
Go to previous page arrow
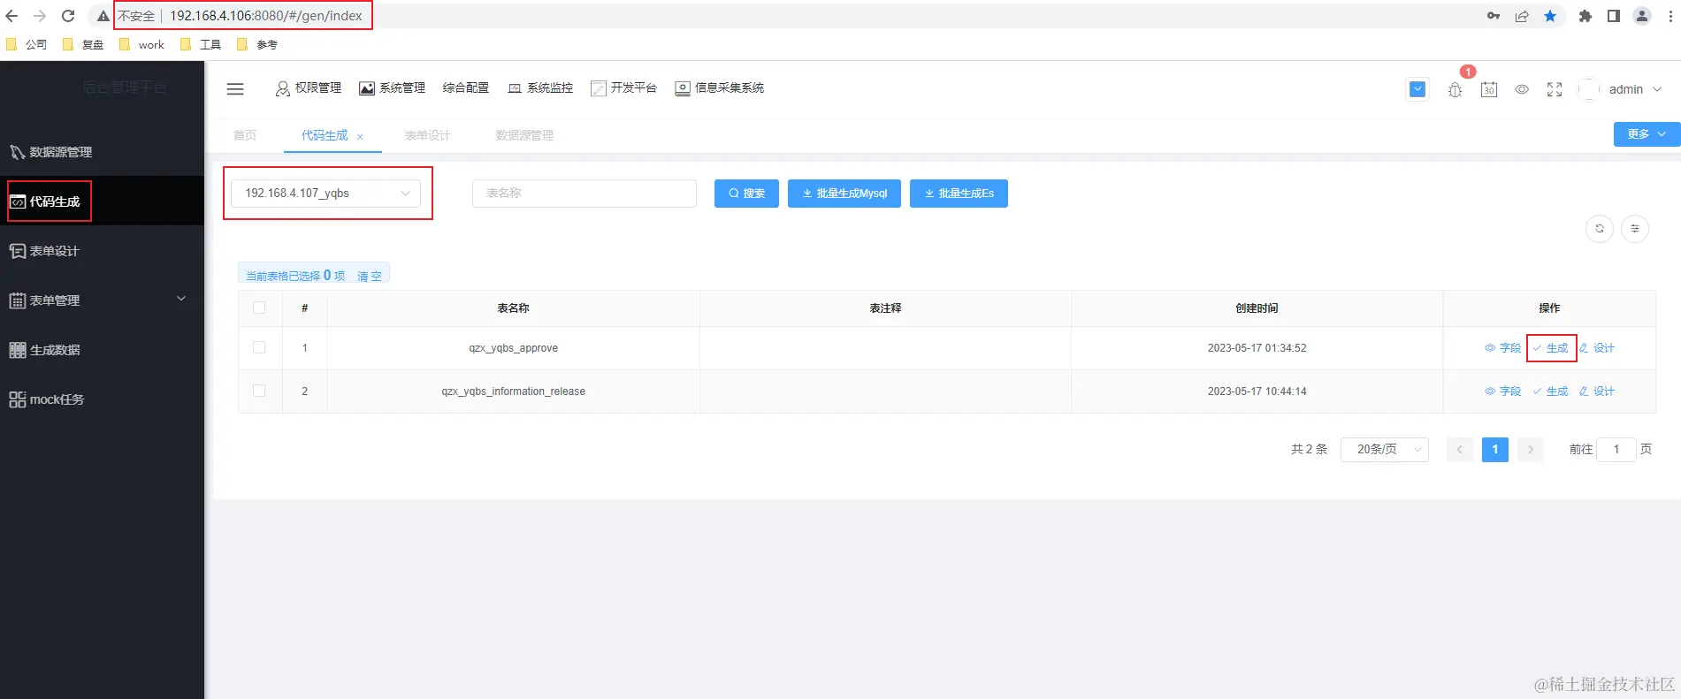pyautogui.click(x=1460, y=449)
